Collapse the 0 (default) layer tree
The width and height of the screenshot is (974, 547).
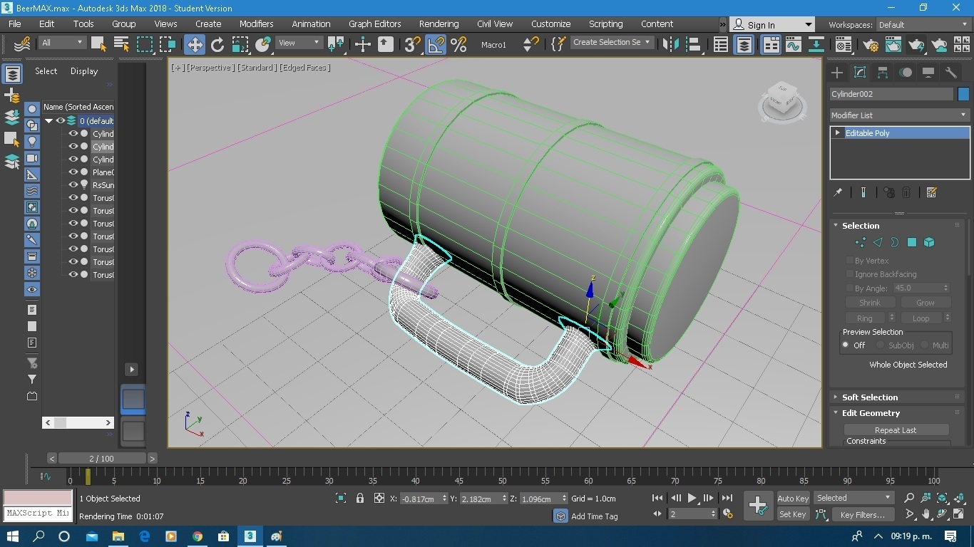[49, 121]
